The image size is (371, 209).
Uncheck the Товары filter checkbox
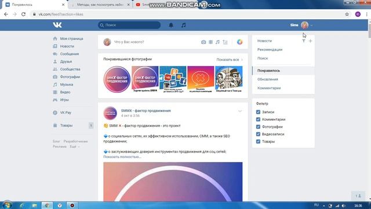[258, 142]
